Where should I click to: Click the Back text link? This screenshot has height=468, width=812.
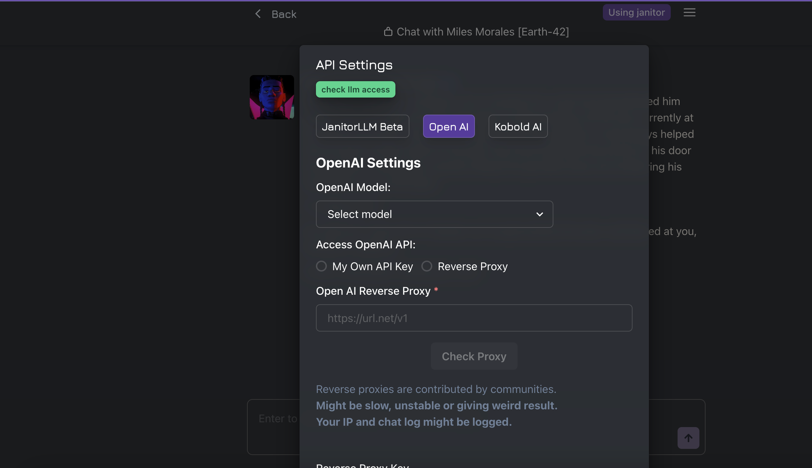point(284,14)
